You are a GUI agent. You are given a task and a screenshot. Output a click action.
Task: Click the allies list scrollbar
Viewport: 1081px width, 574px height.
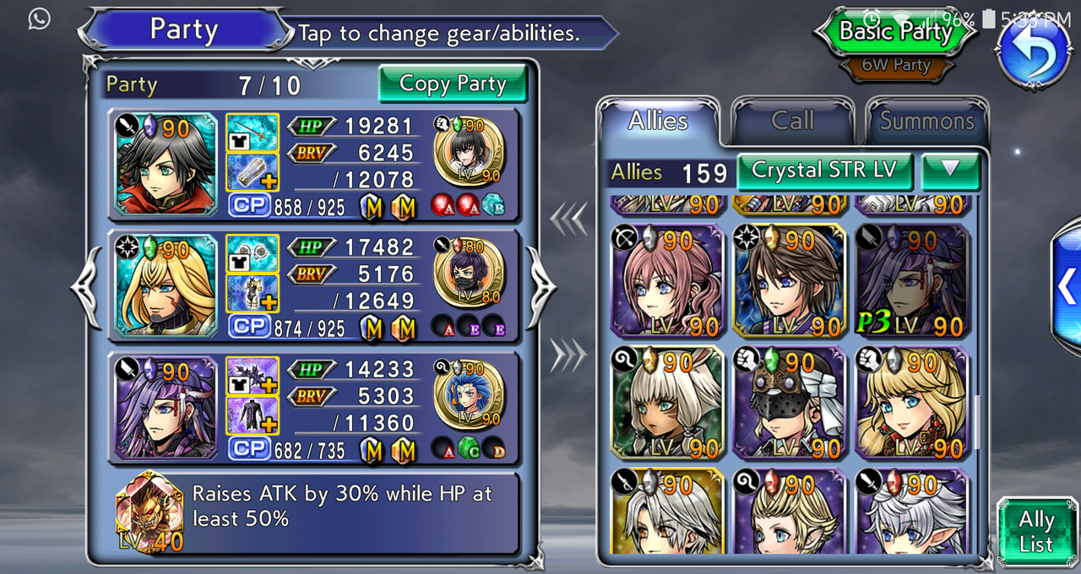[978, 420]
